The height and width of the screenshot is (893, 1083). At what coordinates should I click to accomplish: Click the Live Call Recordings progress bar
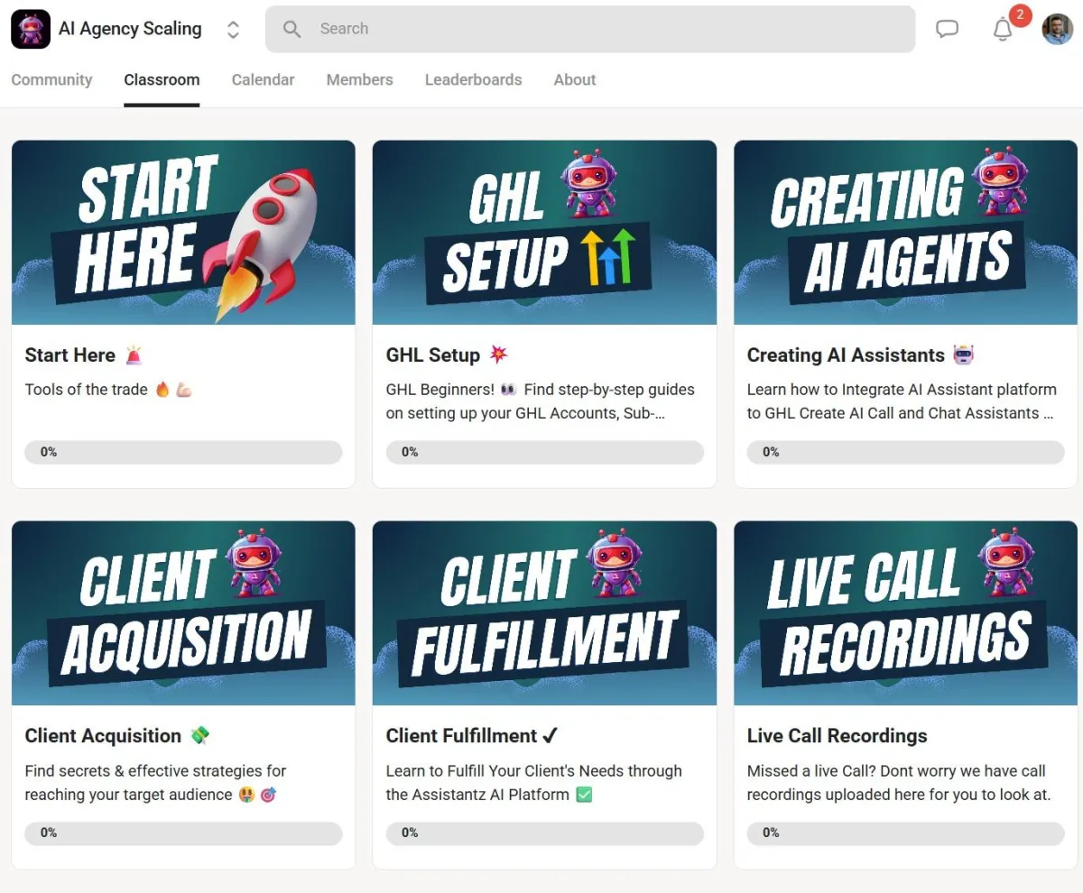[x=905, y=833]
